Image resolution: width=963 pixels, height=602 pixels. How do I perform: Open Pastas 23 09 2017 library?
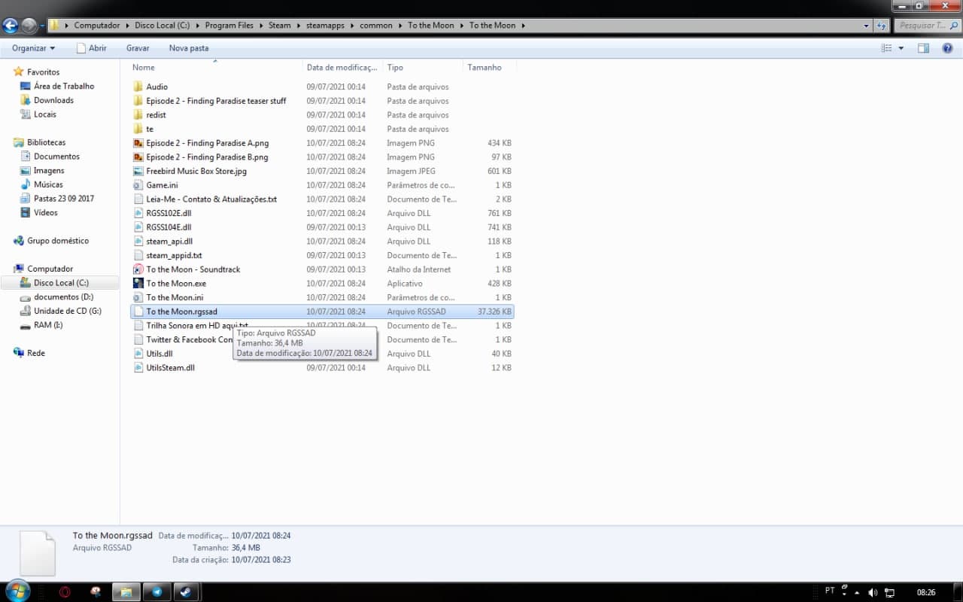[x=64, y=199]
